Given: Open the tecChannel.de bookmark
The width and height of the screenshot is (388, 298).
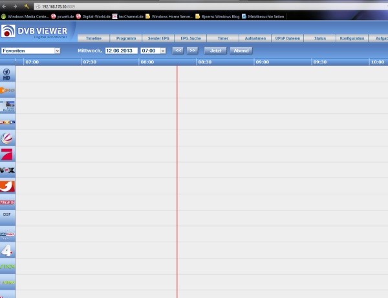Looking at the screenshot, I should [x=127, y=17].
